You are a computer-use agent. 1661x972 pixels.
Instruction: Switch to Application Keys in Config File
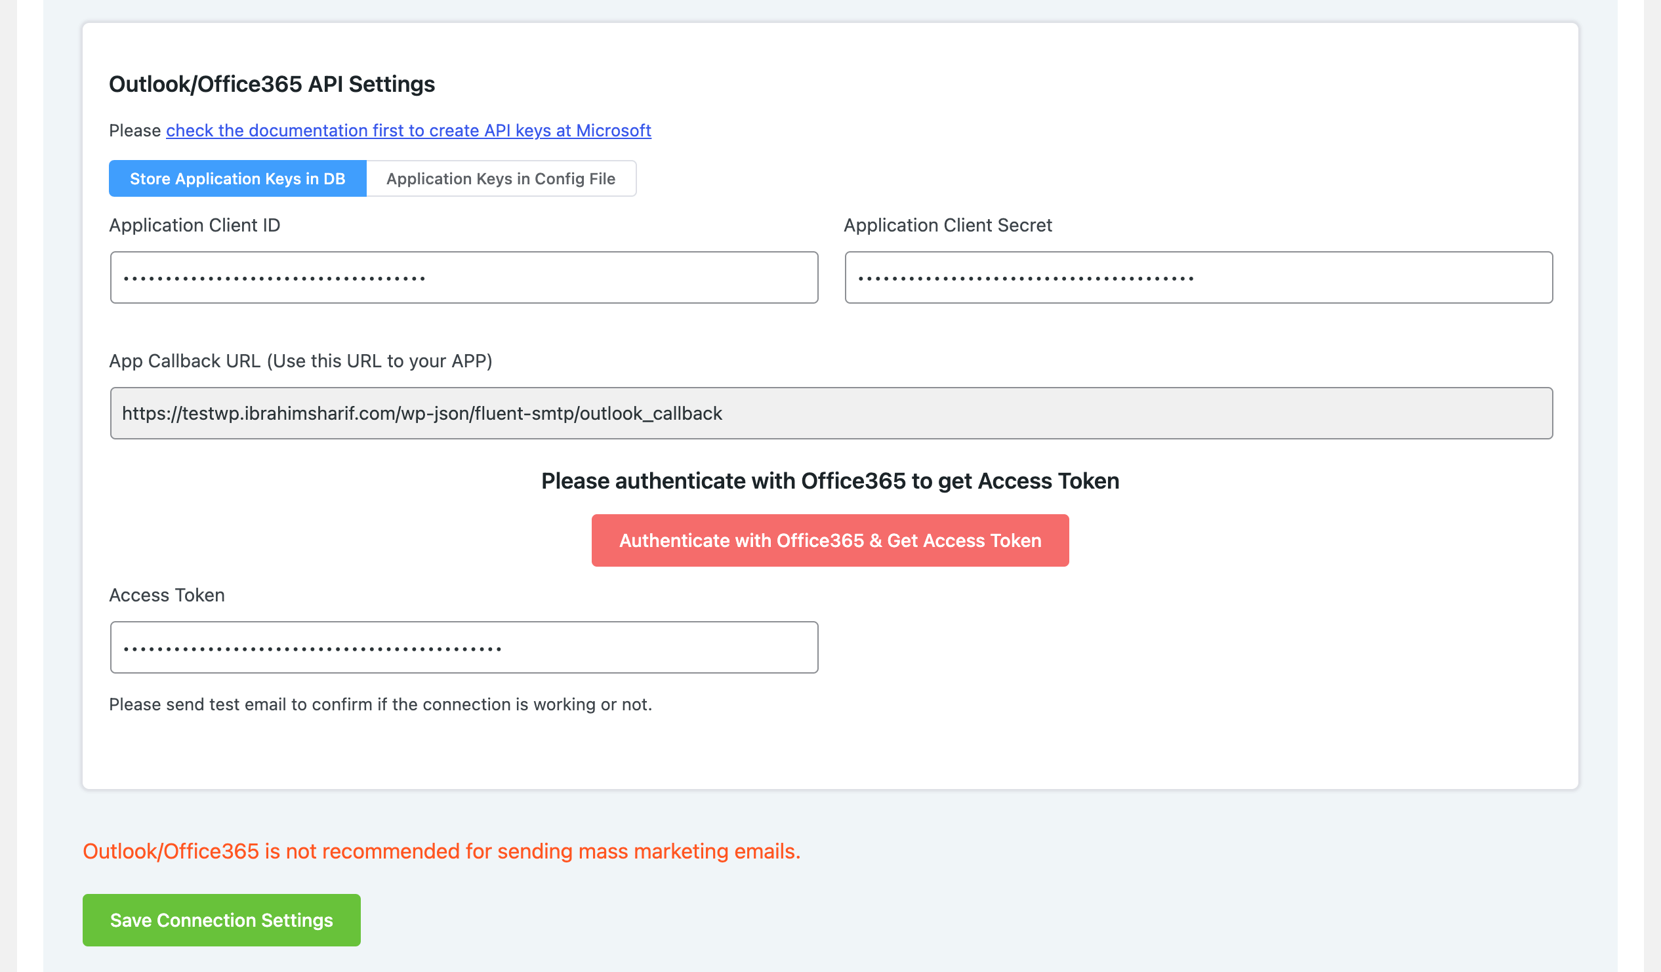pyautogui.click(x=501, y=178)
